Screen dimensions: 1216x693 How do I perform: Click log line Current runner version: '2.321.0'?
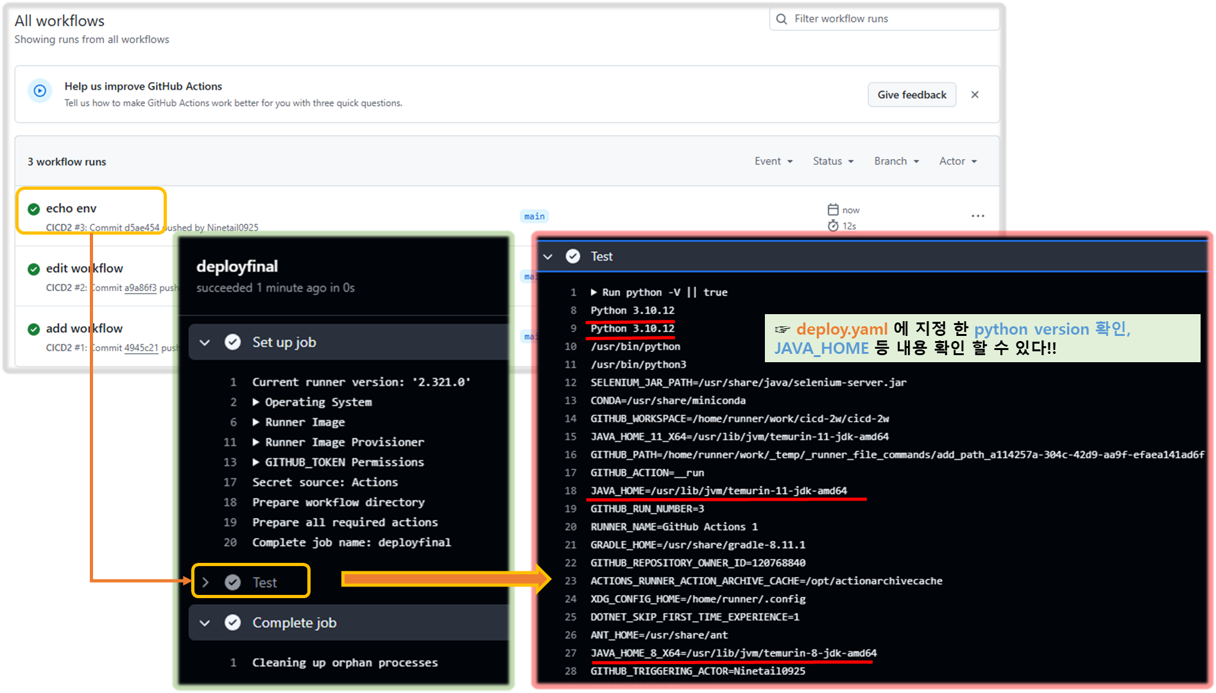click(x=361, y=382)
